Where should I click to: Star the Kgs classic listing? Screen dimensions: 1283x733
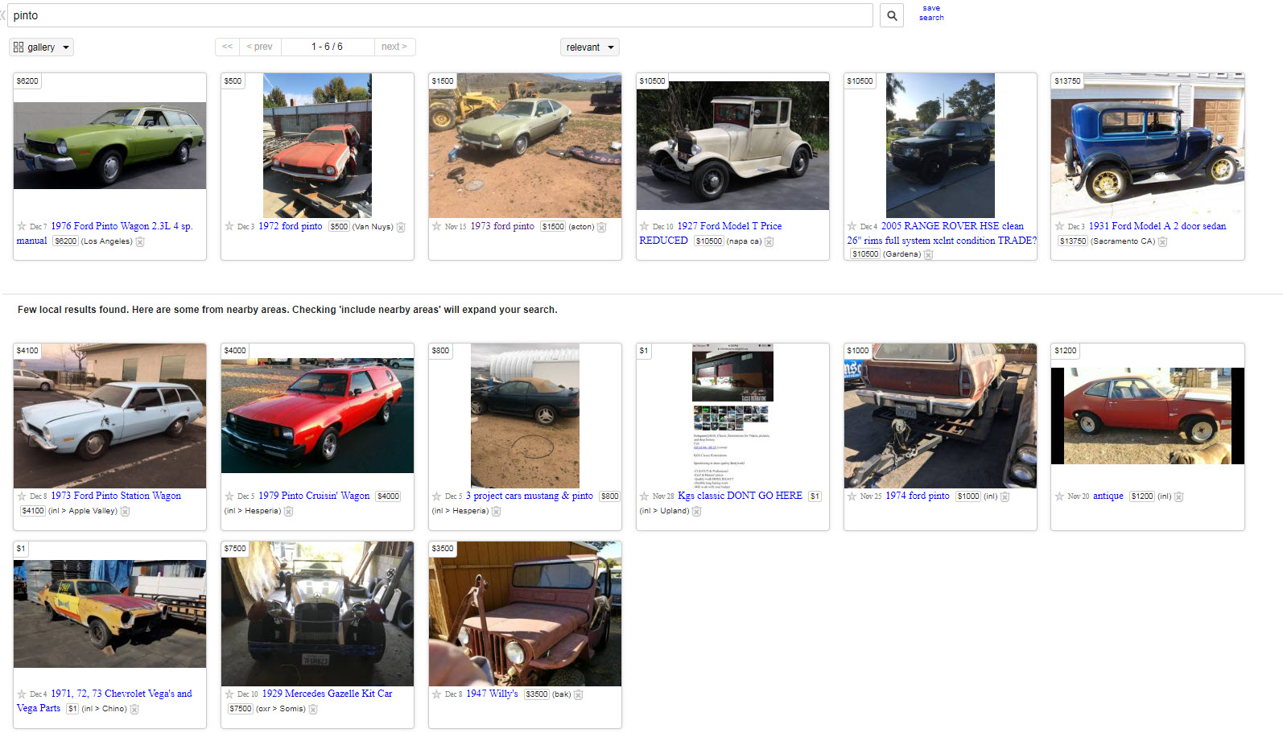(645, 496)
